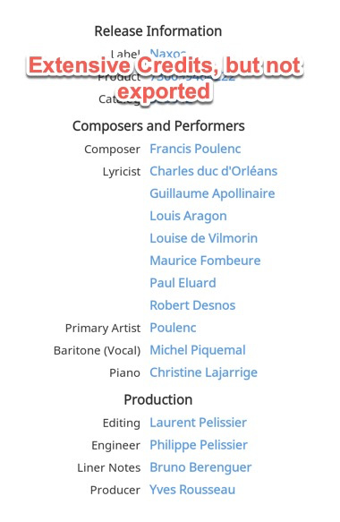
Task: Open Guillaume Apollinaire lyricist link
Action: click(x=212, y=193)
